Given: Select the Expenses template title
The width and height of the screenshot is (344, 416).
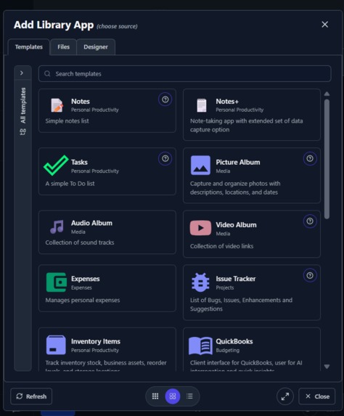Looking at the screenshot, I should coord(86,279).
